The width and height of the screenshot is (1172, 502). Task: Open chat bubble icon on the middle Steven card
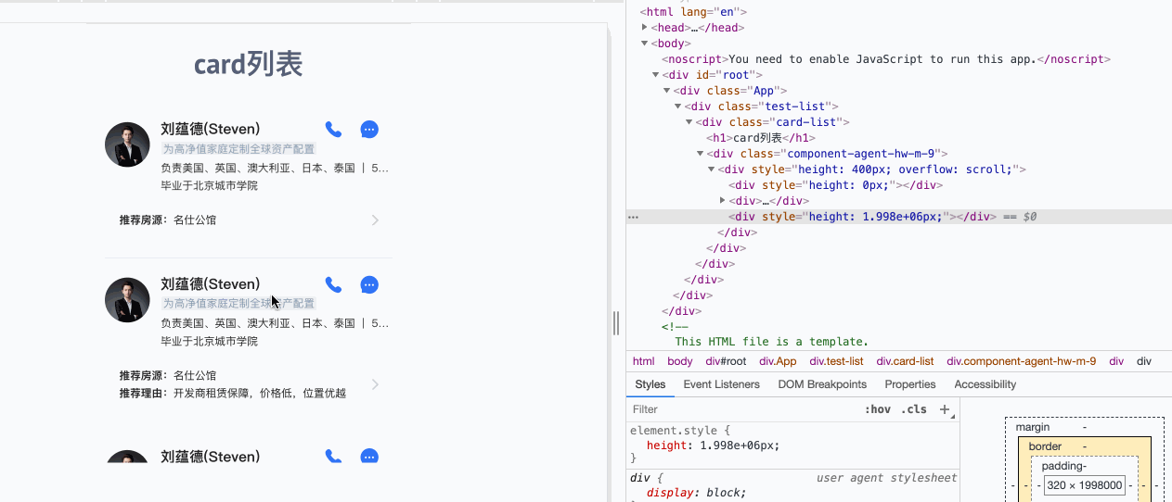pos(369,285)
